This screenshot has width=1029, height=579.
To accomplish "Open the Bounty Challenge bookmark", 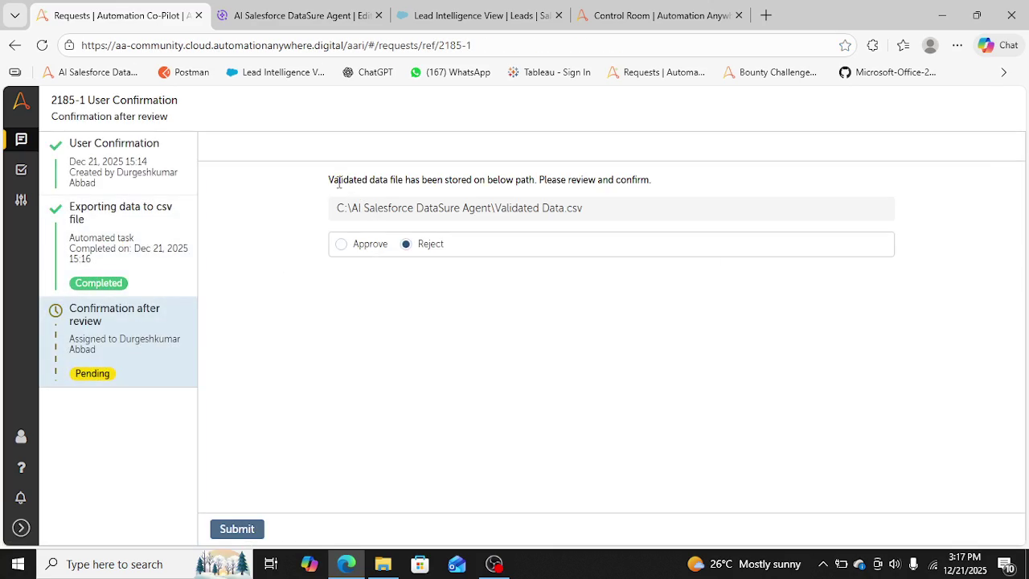I will 770,72.
